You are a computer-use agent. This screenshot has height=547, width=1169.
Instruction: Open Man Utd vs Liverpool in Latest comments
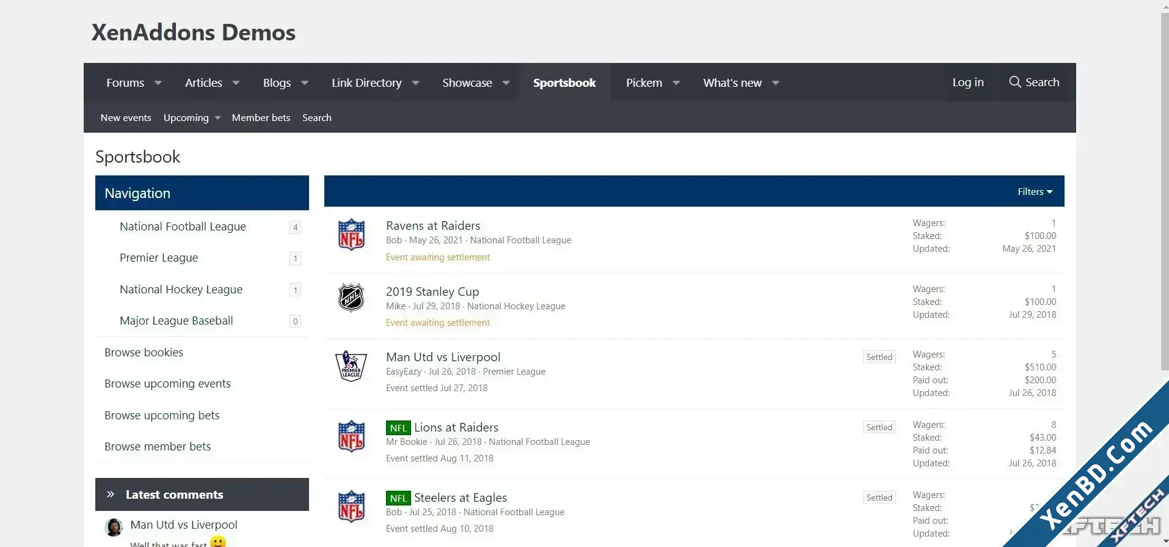184,524
